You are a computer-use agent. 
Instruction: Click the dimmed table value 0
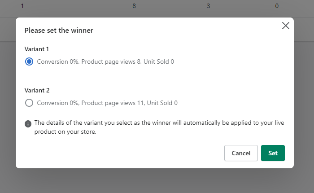[x=277, y=6]
